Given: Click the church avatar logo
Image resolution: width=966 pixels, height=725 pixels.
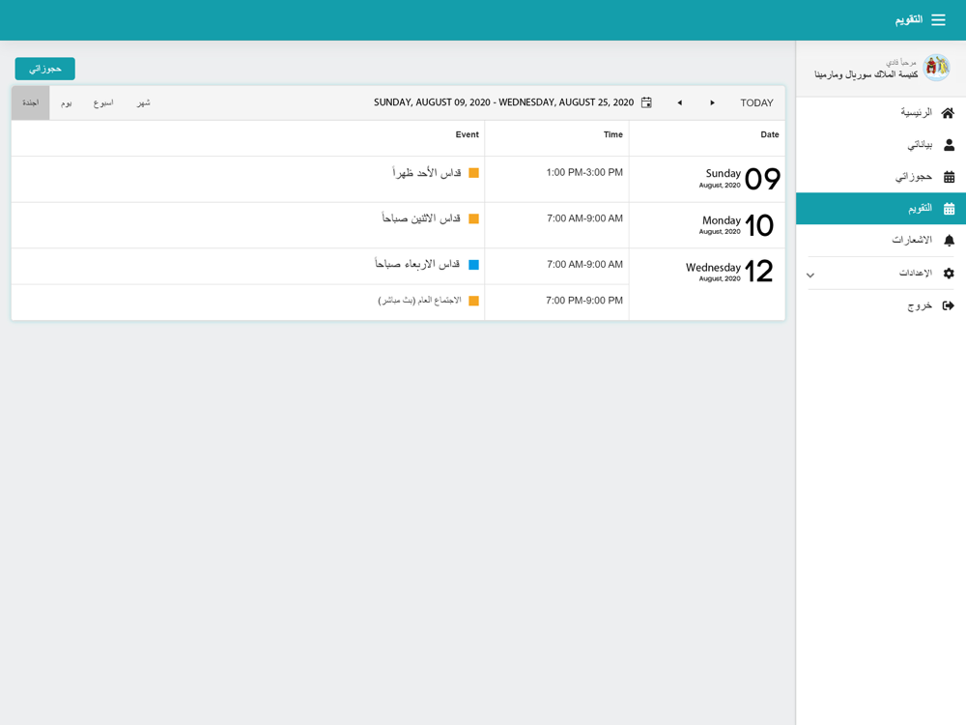Looking at the screenshot, I should [936, 68].
